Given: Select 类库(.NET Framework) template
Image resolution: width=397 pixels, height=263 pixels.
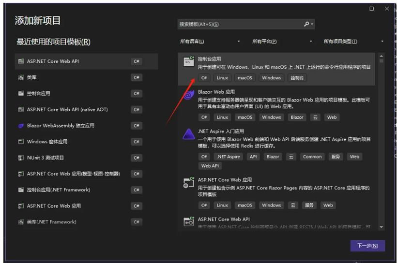Looking at the screenshot, I should (x=86, y=222).
